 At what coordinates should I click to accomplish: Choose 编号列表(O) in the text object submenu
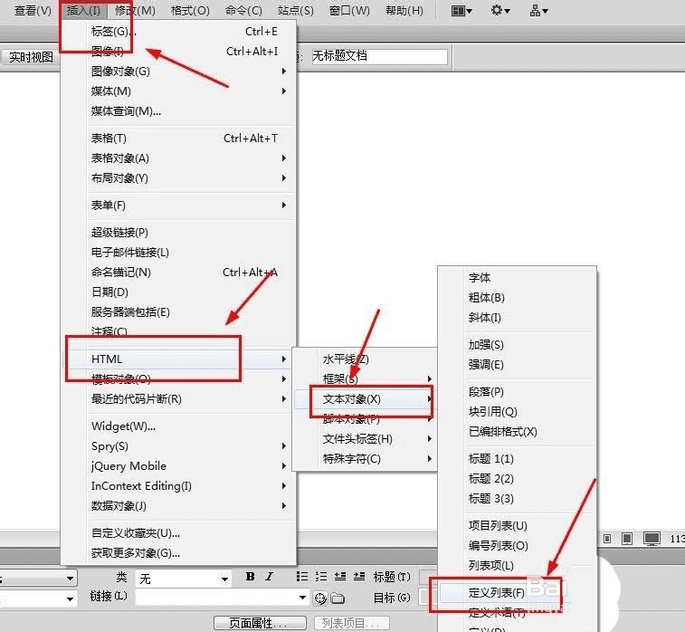tap(518, 545)
